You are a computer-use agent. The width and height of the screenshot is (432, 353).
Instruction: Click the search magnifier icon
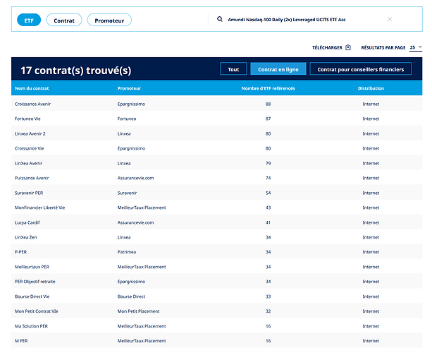pos(220,19)
